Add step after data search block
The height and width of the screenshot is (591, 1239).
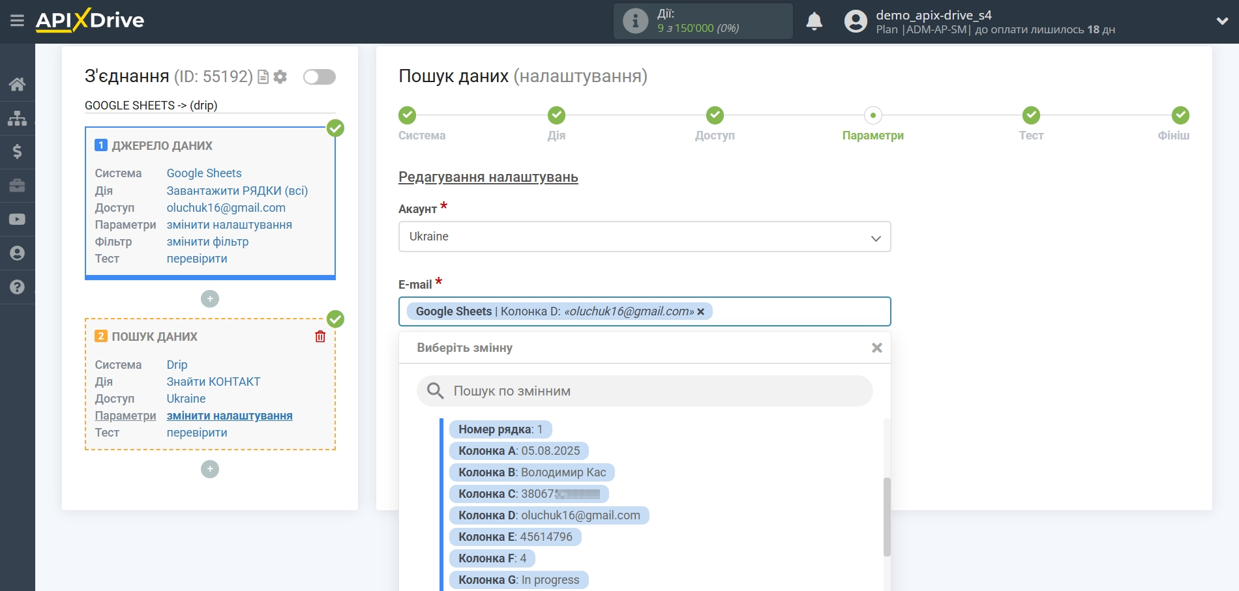tap(210, 469)
